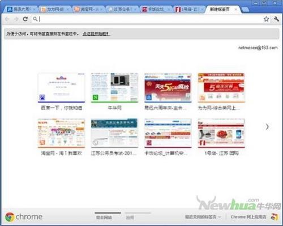Image resolution: width=283 pixels, height=226 pixels.
Task: Click the 百度一下，你就知道 caption text
Action: [62, 108]
